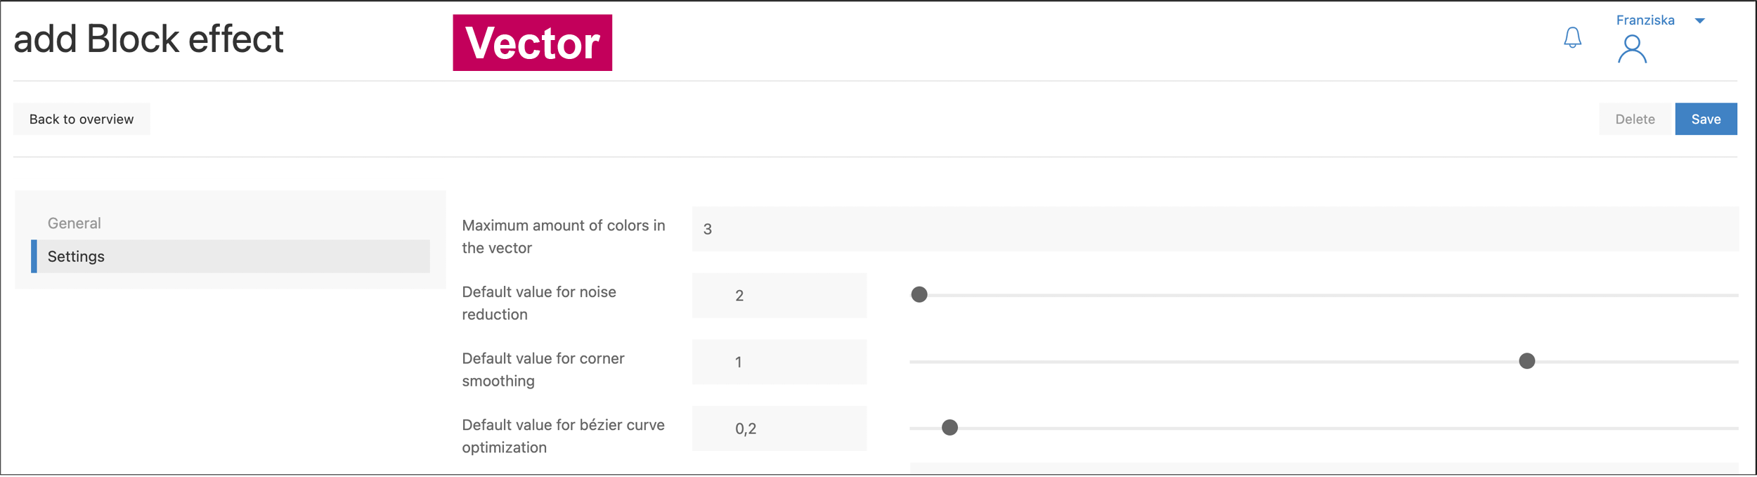Click the corner smoothing slider handle
The image size is (1757, 477).
tap(1526, 361)
